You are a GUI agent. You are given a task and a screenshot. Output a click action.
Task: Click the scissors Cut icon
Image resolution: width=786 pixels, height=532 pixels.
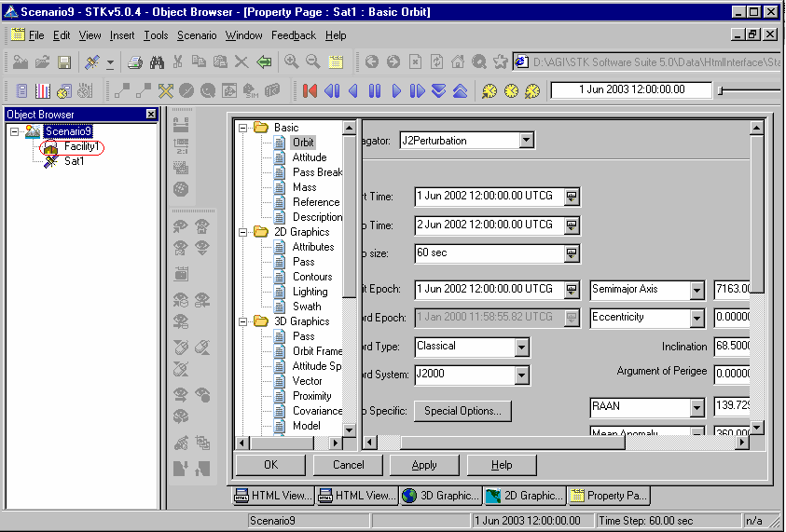(177, 62)
